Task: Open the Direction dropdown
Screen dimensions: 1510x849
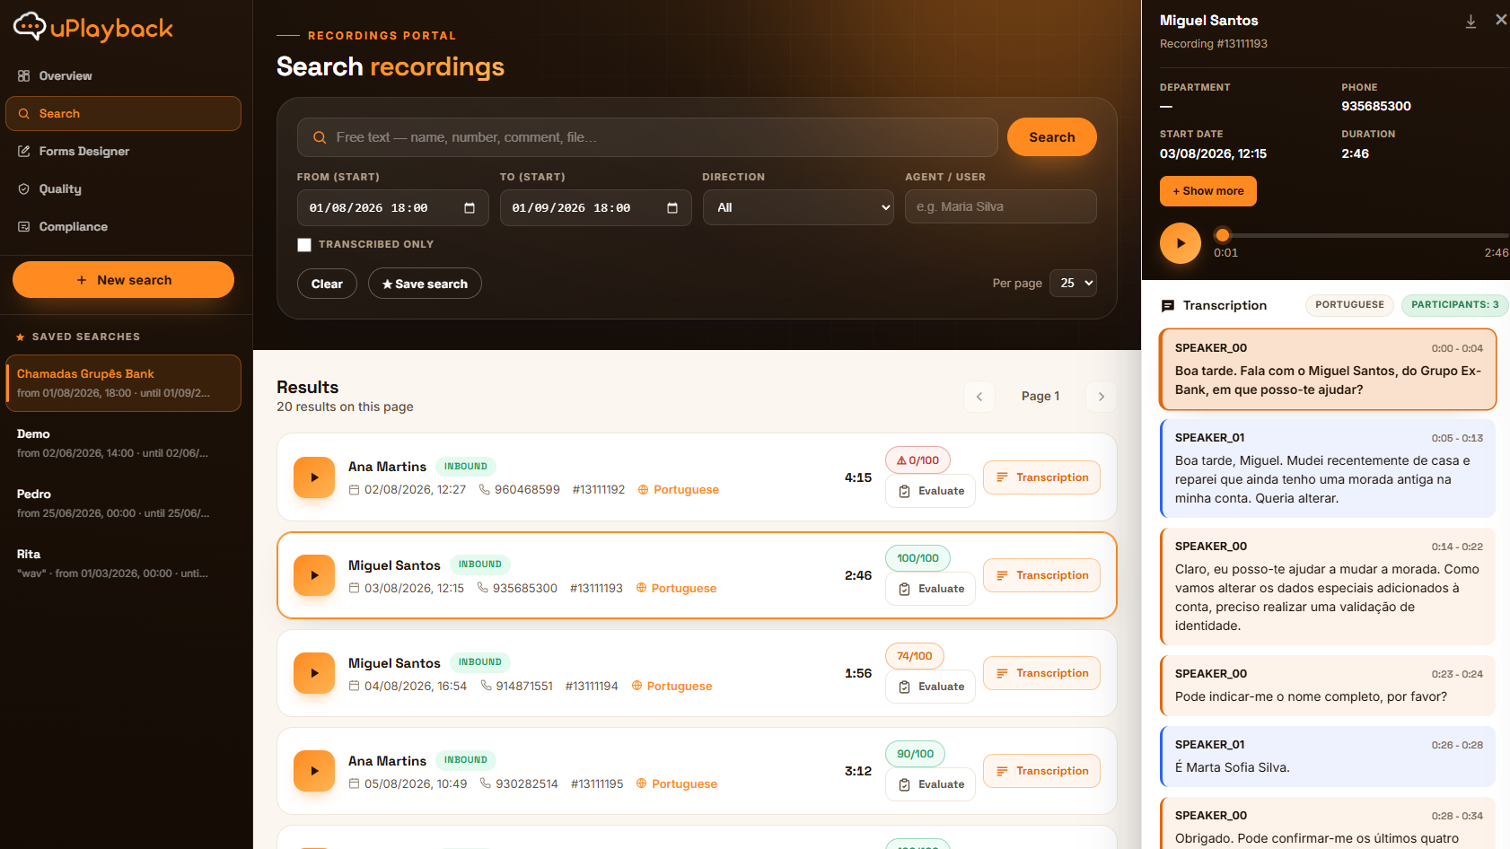Action: [798, 207]
